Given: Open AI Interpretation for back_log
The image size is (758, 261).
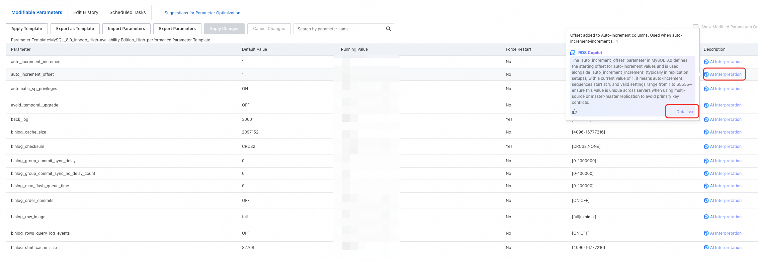Looking at the screenshot, I should tap(726, 119).
